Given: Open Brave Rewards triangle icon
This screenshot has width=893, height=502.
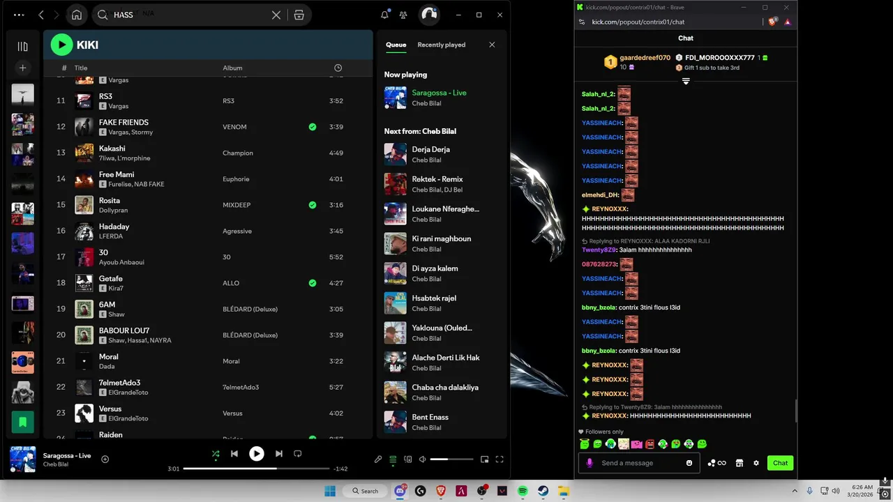Looking at the screenshot, I should [788, 22].
